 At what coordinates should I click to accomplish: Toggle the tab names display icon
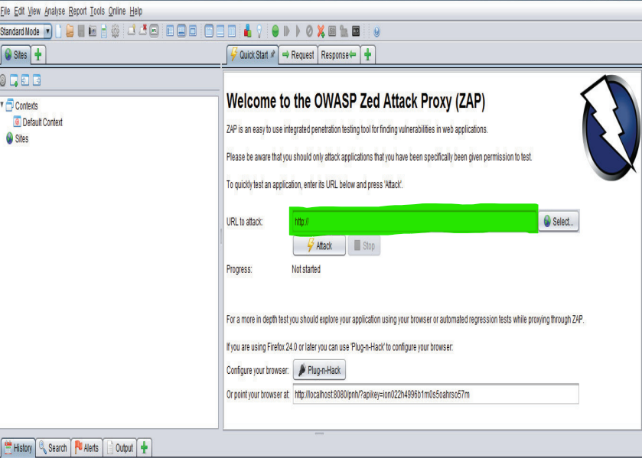pyautogui.click(x=155, y=31)
